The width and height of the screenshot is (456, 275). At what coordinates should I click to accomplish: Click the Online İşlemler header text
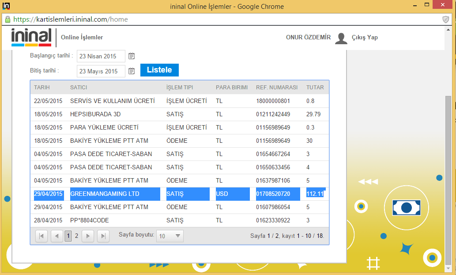point(82,37)
